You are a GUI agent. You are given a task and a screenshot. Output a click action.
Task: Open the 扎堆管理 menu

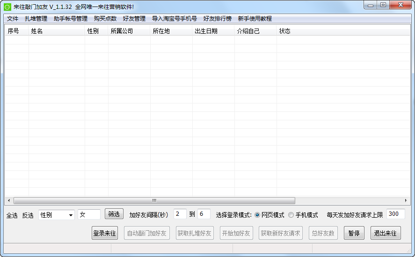[36, 19]
